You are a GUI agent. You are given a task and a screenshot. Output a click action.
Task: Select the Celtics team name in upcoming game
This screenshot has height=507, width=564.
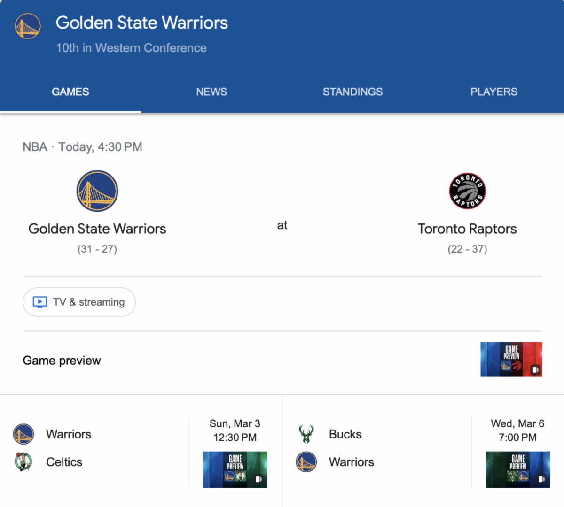click(64, 462)
